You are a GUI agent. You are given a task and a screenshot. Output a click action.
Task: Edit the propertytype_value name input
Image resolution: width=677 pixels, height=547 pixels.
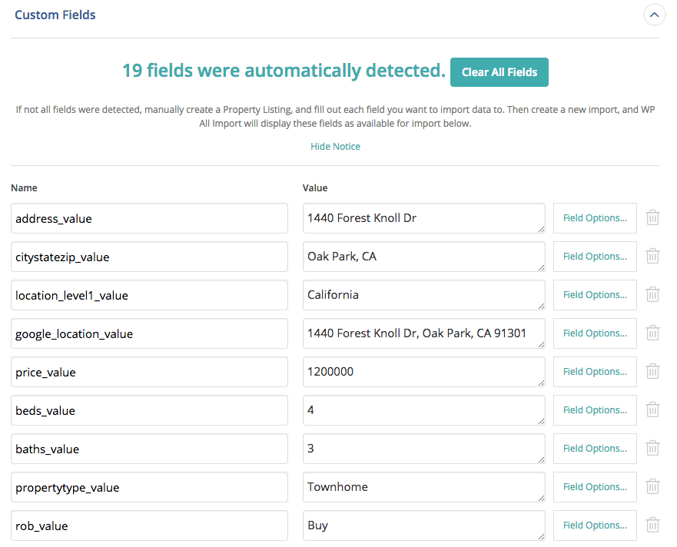(149, 487)
